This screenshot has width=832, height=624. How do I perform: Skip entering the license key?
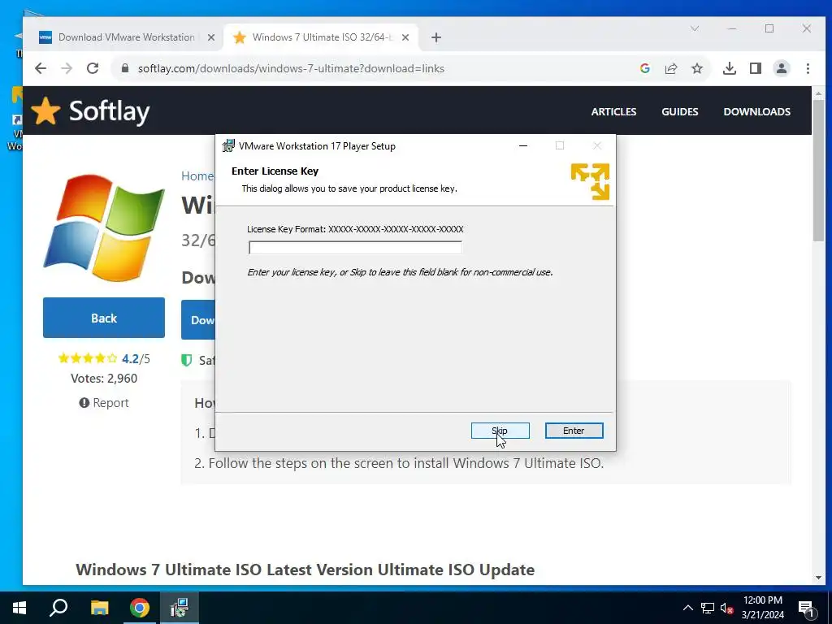pos(500,431)
